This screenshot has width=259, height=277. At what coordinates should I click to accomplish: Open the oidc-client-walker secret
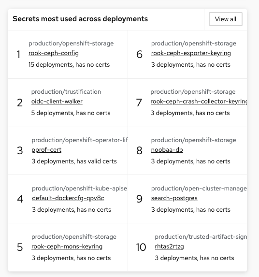click(x=57, y=102)
